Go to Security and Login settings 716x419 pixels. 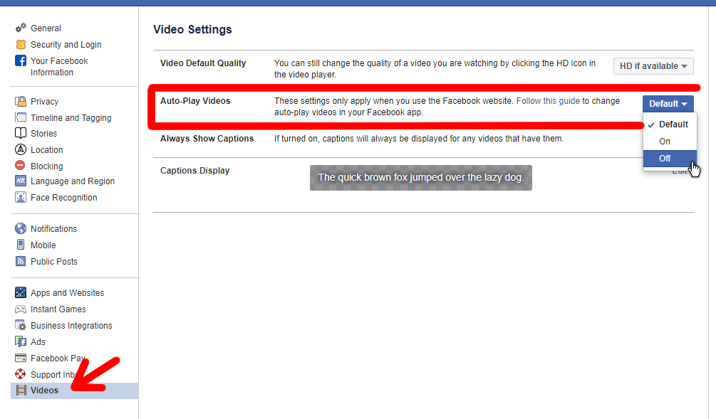[x=66, y=45]
